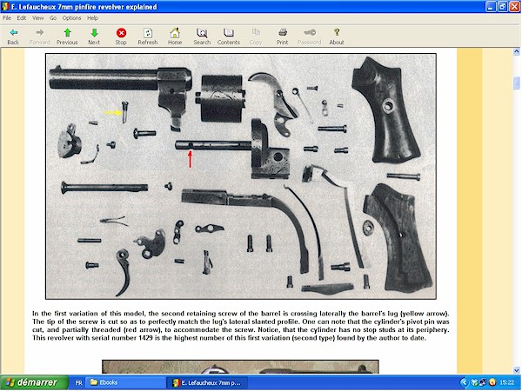Open the Options menu
Screen dimensions: 522x391
point(71,18)
